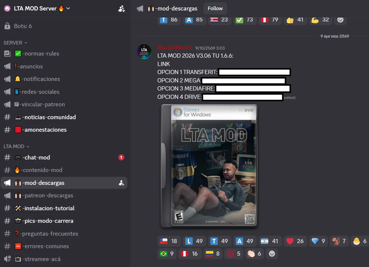Toggle the Argentina flag reaction with 41
Viewport: 369px width, 267px height.
(x=270, y=241)
